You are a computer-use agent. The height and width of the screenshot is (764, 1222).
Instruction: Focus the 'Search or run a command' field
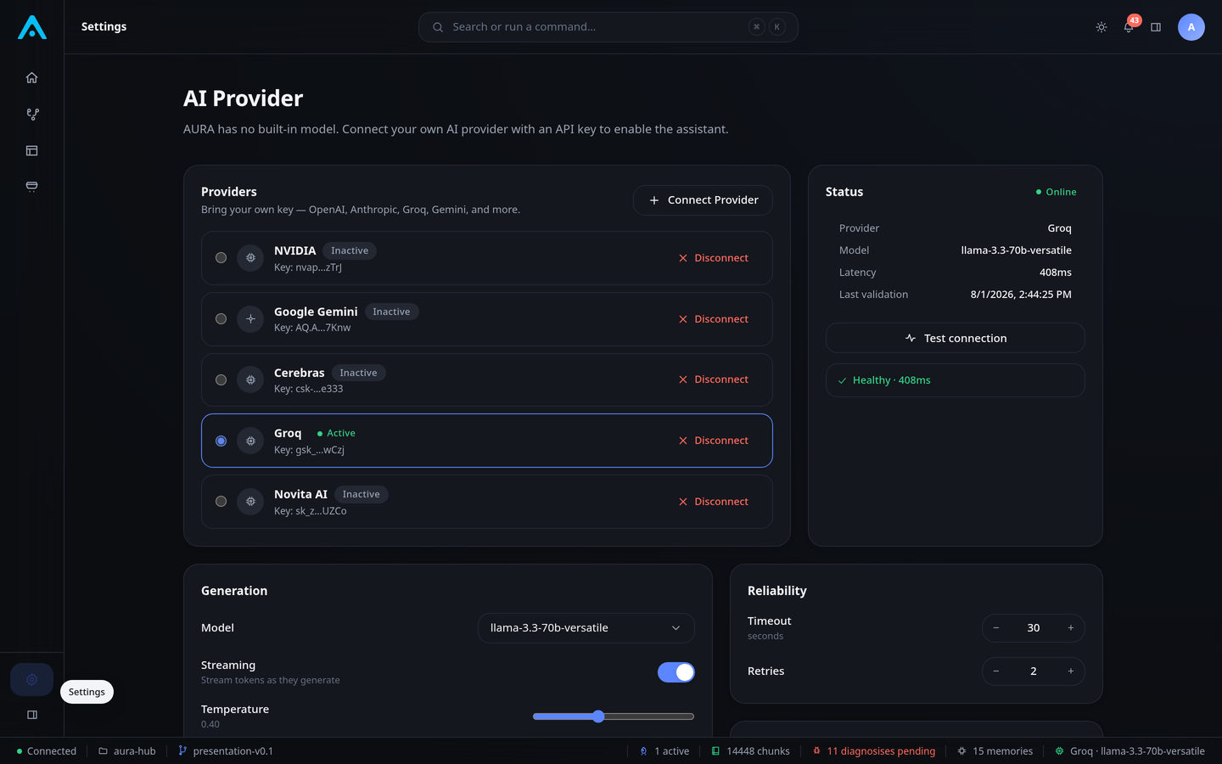coord(608,27)
